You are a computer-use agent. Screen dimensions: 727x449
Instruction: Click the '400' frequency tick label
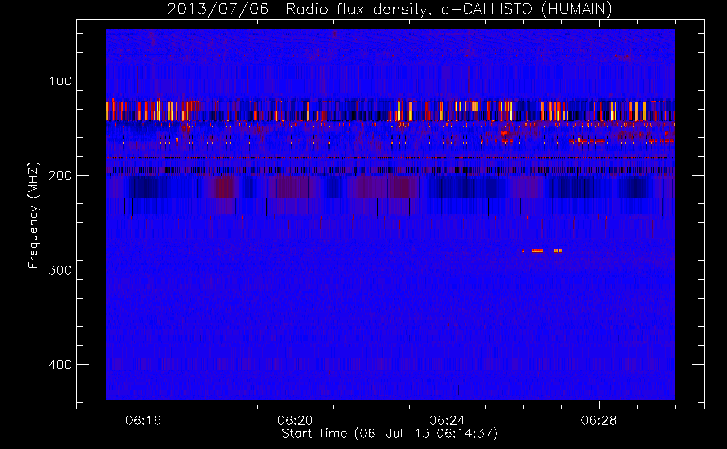[61, 365]
